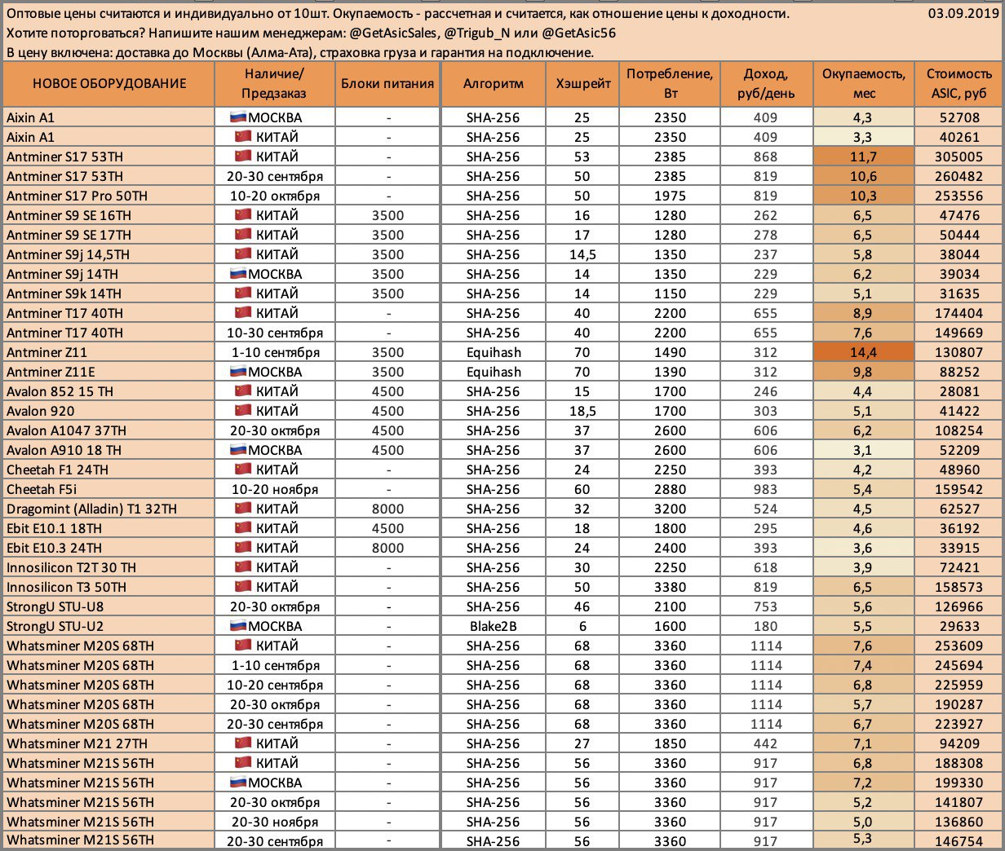Click the China flag in the Avalon 852 15 TH row
1005x851 pixels.
(242, 391)
